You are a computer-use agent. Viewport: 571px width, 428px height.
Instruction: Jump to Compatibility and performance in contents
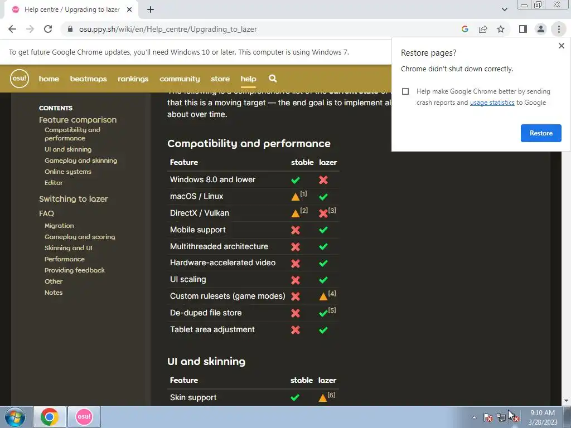coord(72,134)
